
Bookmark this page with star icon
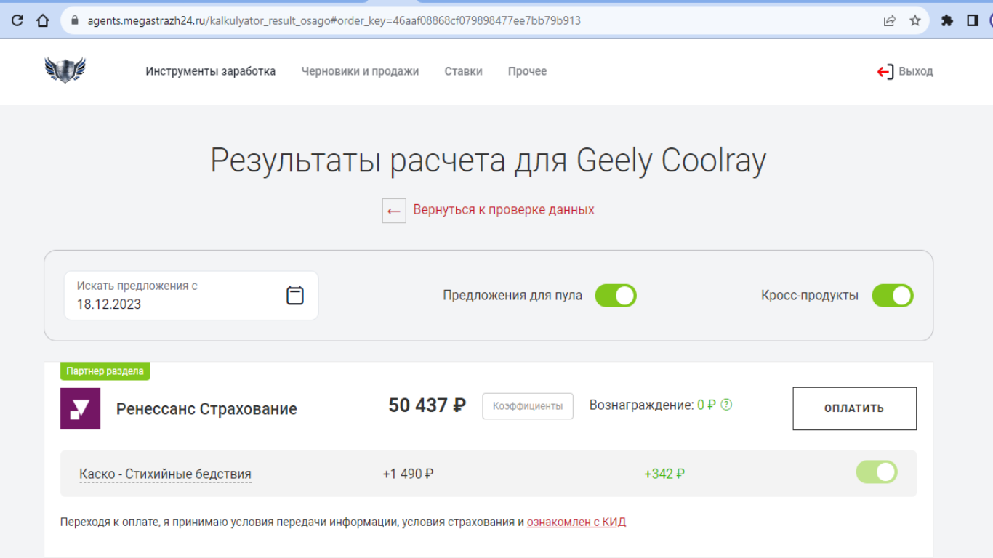(x=915, y=20)
